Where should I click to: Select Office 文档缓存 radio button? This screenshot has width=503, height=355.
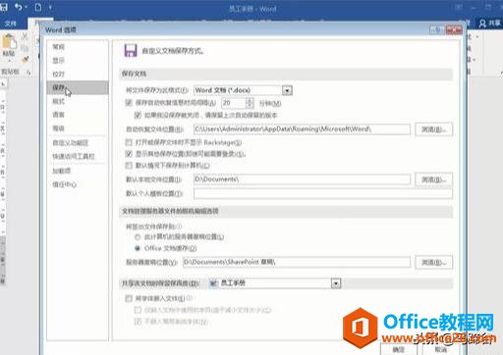(x=138, y=248)
